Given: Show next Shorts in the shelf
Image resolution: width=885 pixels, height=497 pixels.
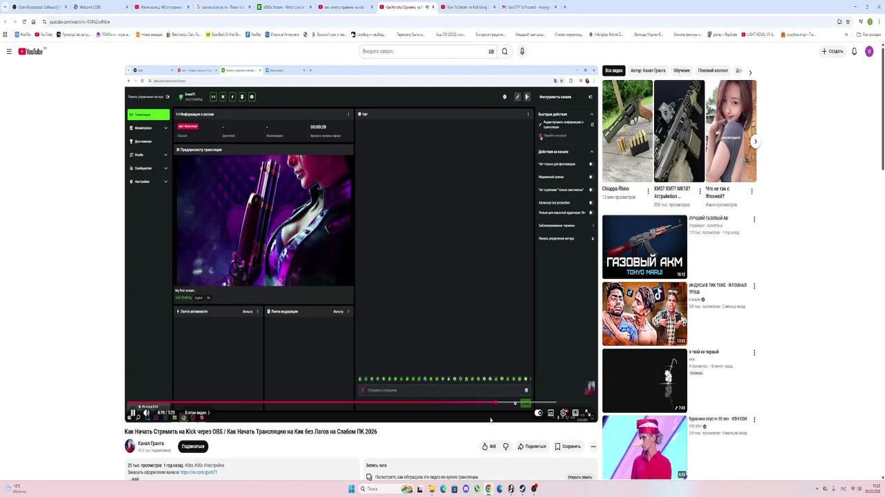Looking at the screenshot, I should point(755,142).
